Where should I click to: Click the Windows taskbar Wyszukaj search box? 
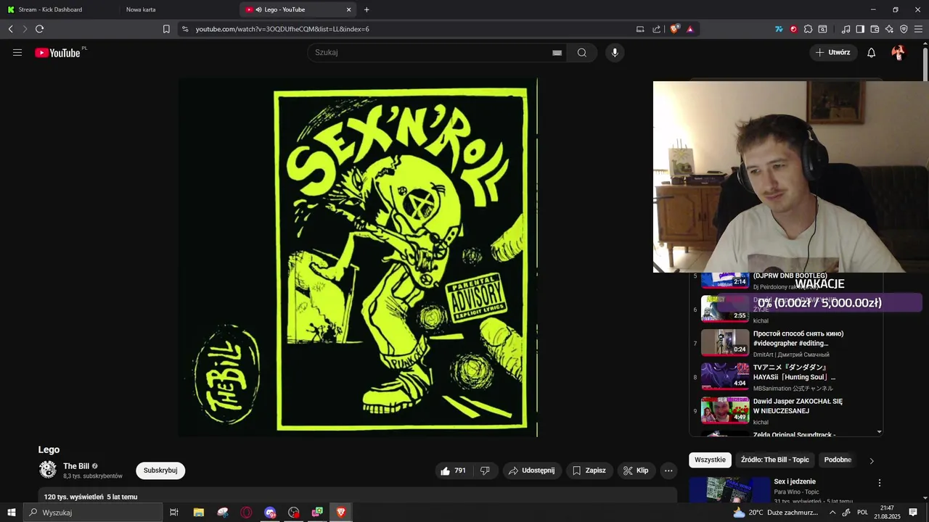tap(93, 513)
